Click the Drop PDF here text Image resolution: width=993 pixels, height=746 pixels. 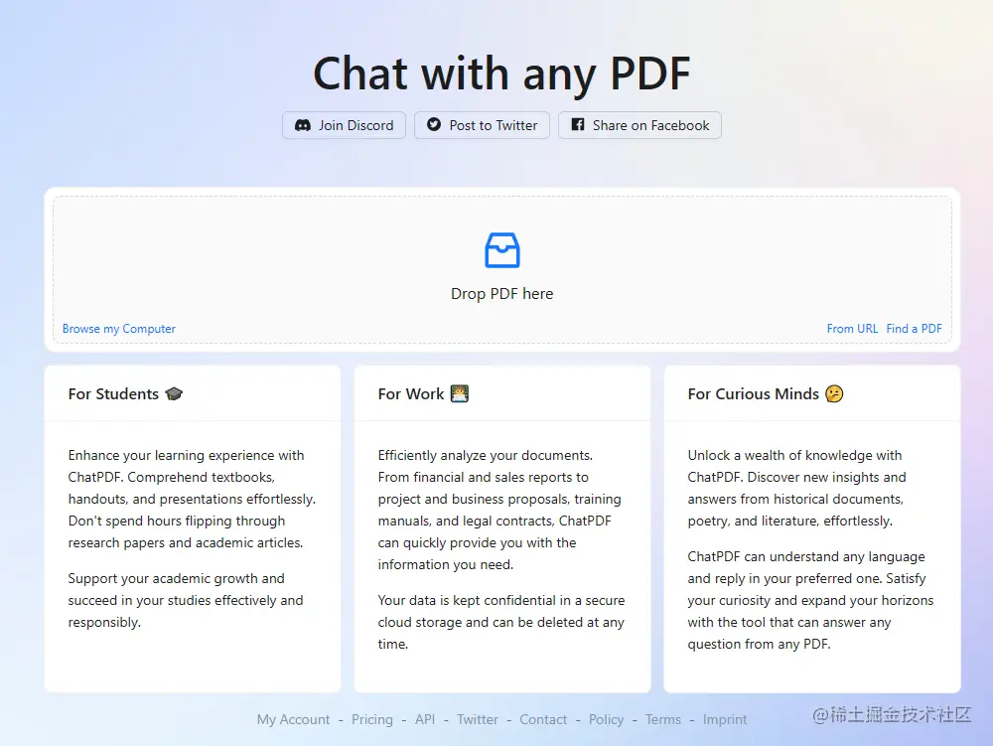click(502, 294)
